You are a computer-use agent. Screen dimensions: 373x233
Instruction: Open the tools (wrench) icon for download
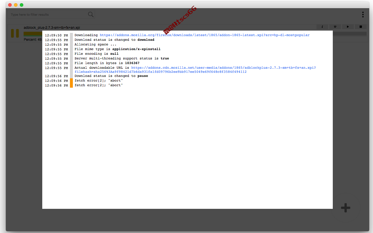coord(335,27)
